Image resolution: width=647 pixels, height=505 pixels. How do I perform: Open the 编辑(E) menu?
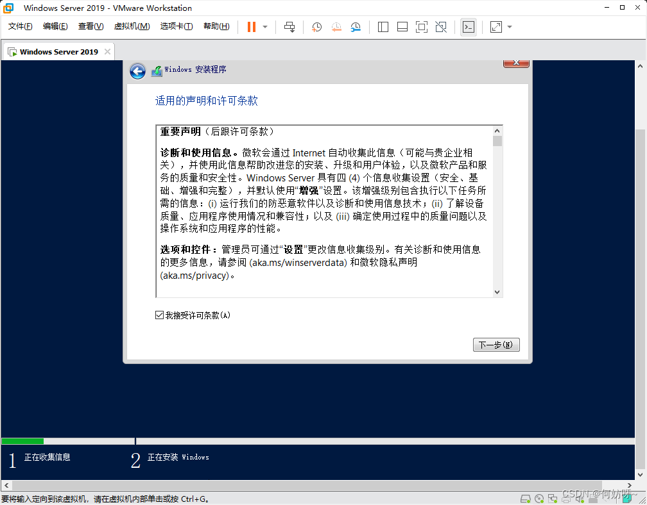(55, 26)
